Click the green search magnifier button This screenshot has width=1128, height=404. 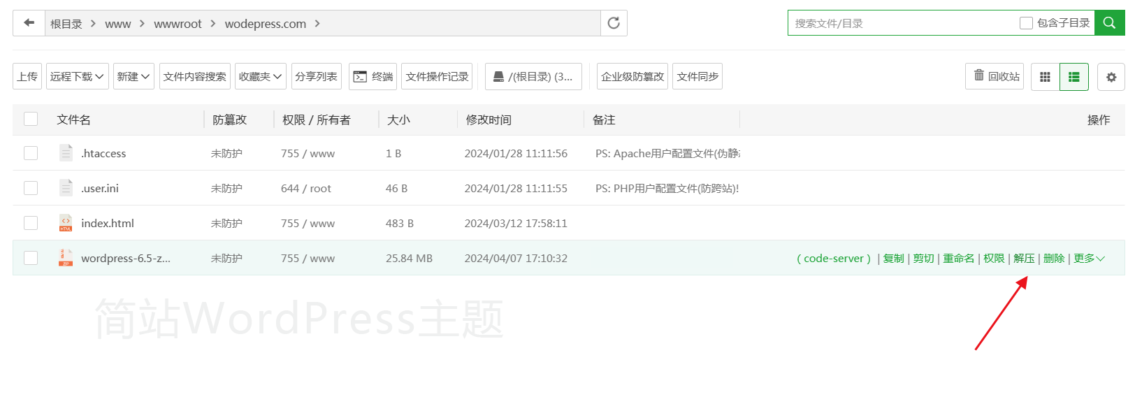1109,23
